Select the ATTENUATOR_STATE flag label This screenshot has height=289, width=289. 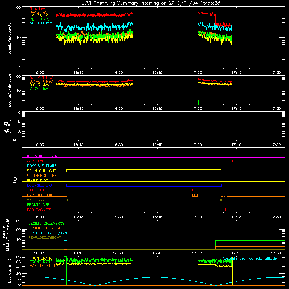click(44, 156)
